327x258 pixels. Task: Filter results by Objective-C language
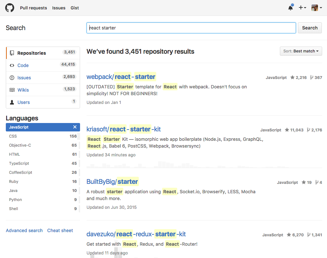point(43,145)
